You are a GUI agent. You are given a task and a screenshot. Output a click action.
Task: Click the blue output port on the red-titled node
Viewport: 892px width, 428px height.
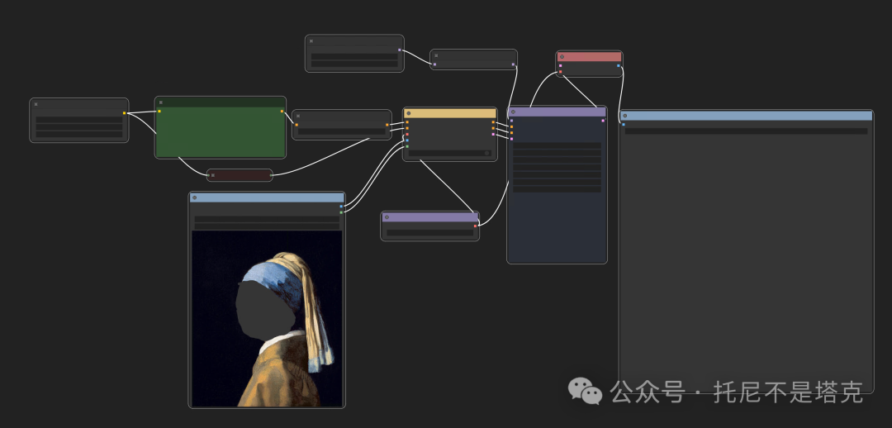(x=619, y=65)
